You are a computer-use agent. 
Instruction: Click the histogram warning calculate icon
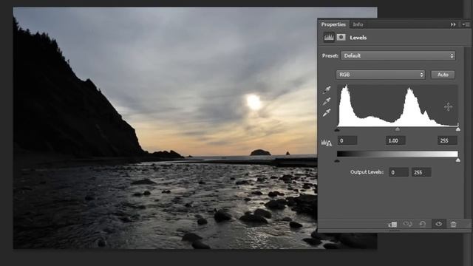click(x=327, y=143)
